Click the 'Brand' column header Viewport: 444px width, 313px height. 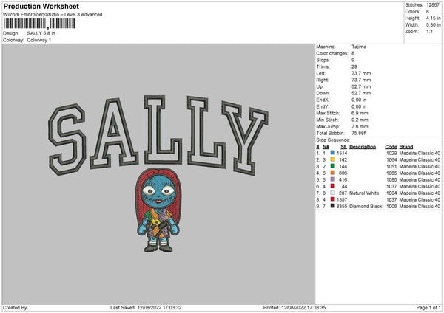406,147
